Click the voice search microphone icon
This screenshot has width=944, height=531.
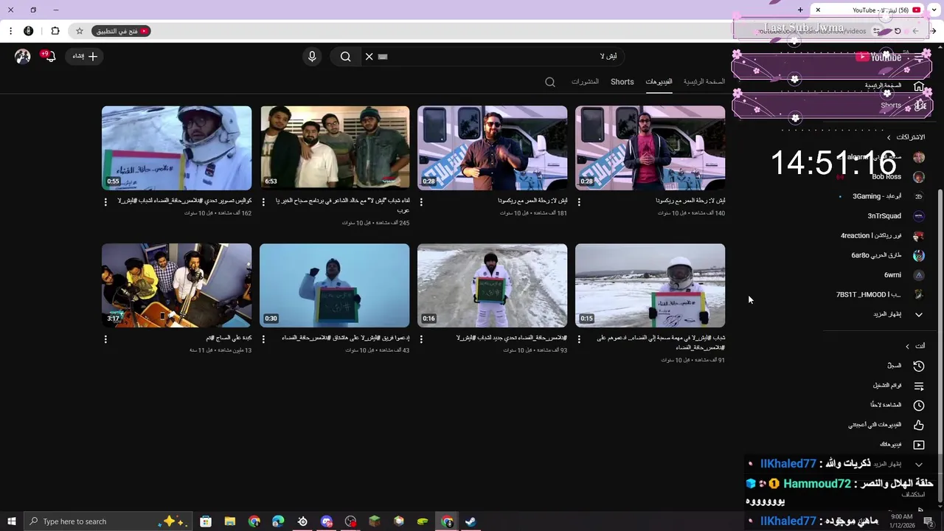click(312, 57)
